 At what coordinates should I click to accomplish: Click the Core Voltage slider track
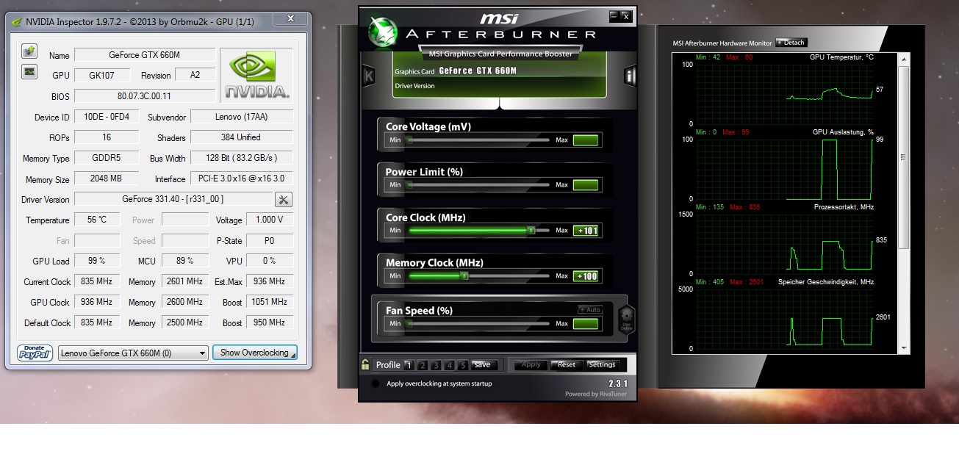[478, 140]
